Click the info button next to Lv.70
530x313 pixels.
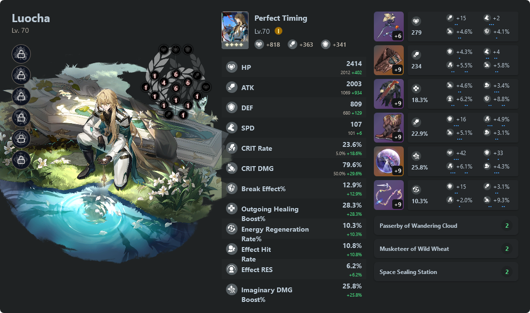coord(278,30)
